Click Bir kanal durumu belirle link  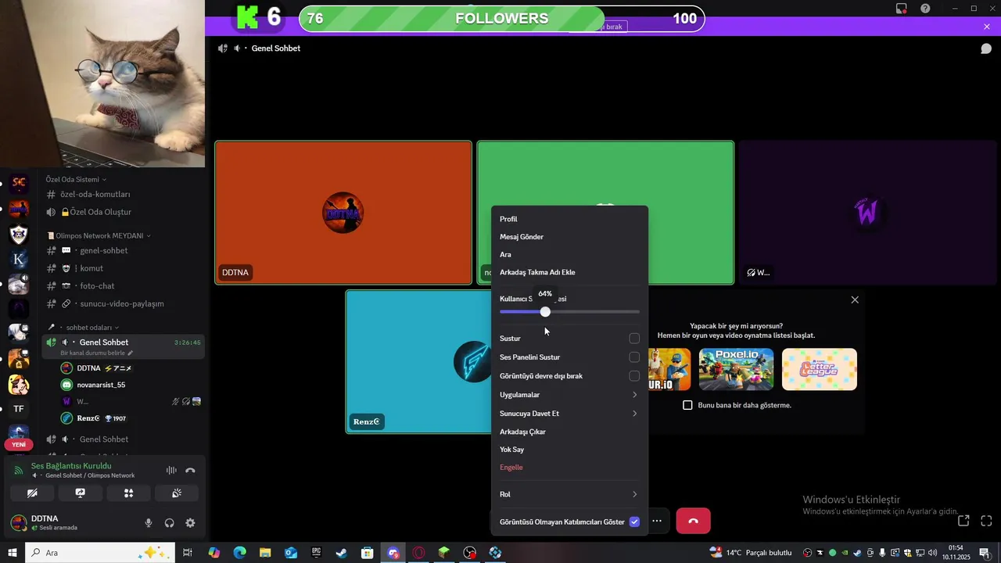[x=97, y=353]
